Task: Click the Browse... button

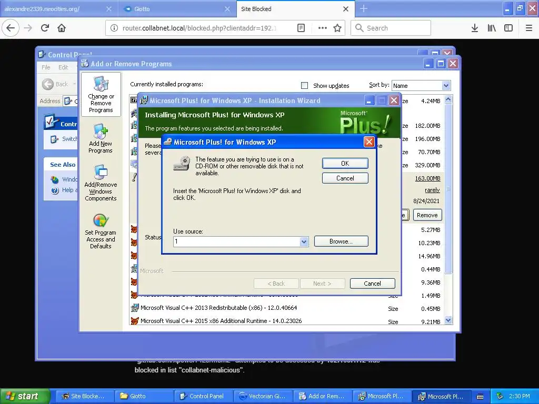Action: pos(341,241)
